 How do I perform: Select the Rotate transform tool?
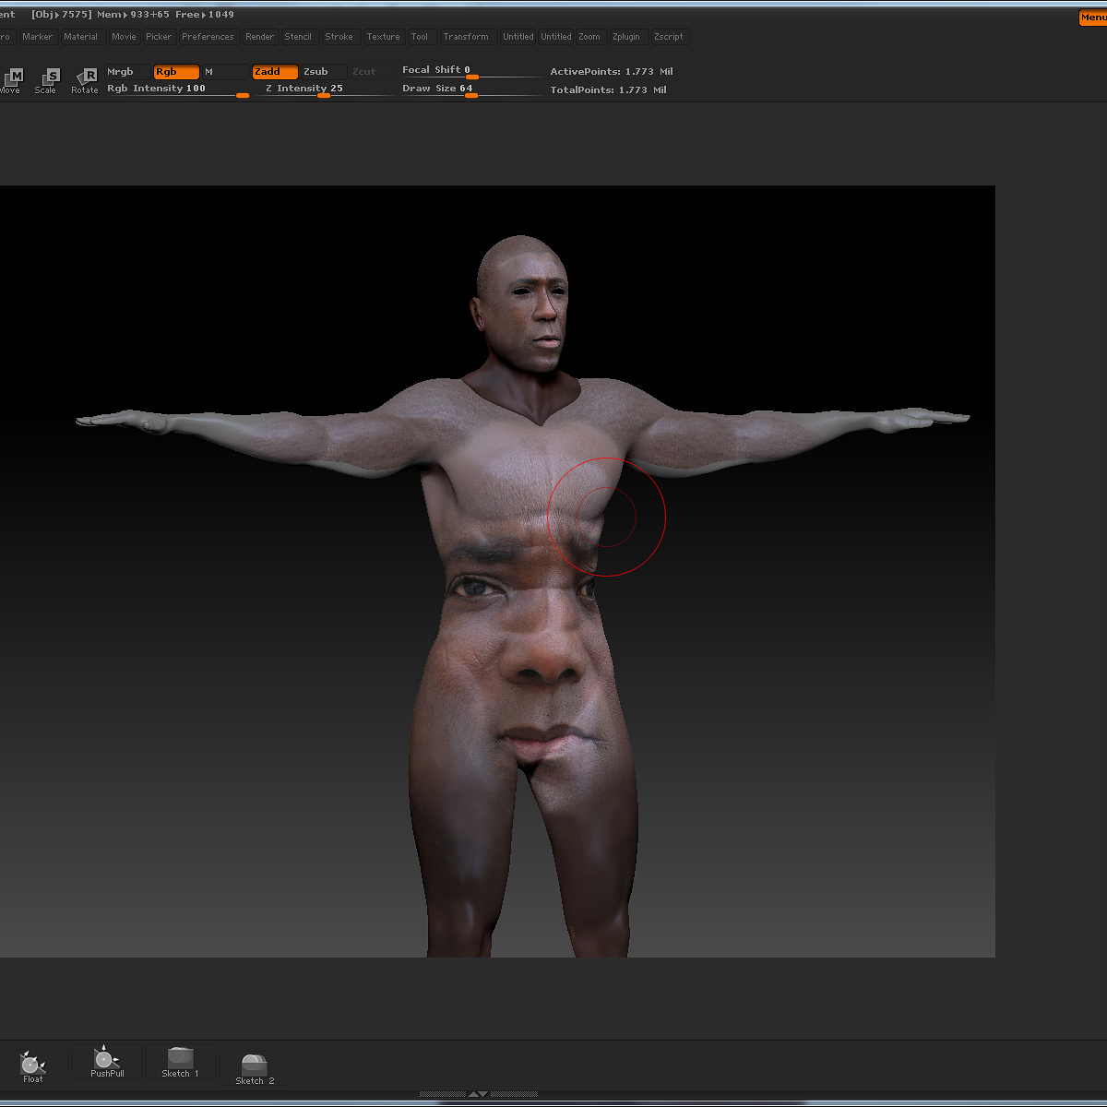pyautogui.click(x=85, y=79)
